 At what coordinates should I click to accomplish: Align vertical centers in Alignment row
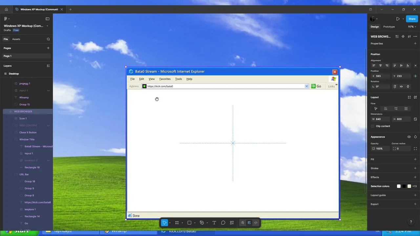(401, 66)
